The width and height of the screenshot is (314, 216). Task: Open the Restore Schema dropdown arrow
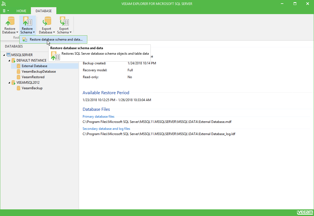(34, 33)
